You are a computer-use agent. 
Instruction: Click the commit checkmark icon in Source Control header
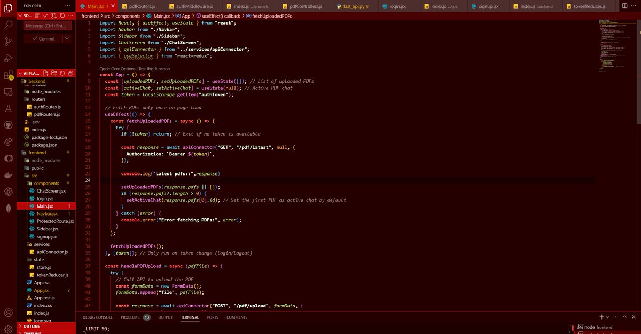click(46, 16)
